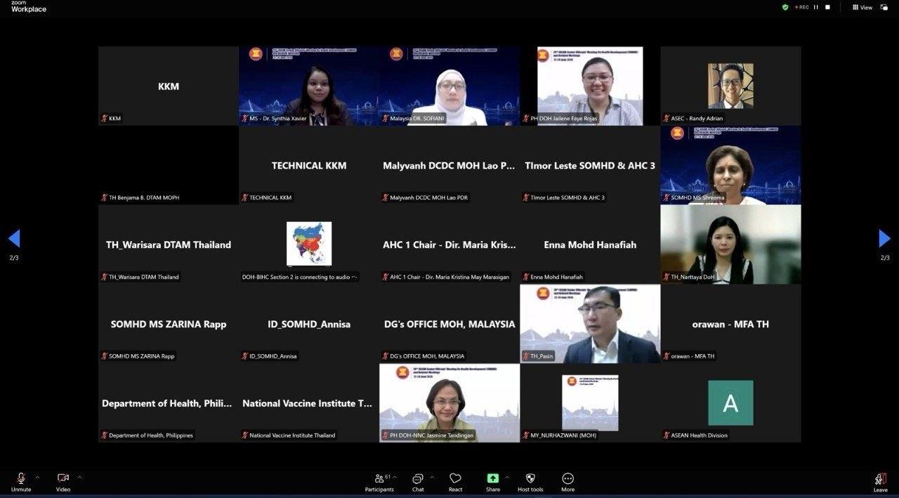Click muted mic icon beside ASEAN Health Division
Image resolution: width=899 pixels, height=498 pixels.
point(667,435)
